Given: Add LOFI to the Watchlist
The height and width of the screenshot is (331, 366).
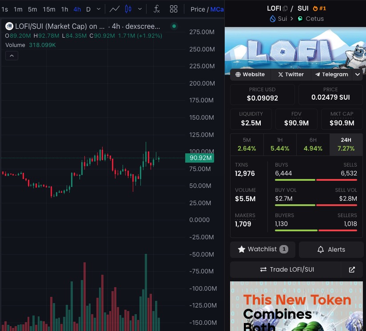Looking at the screenshot, I should click(262, 249).
